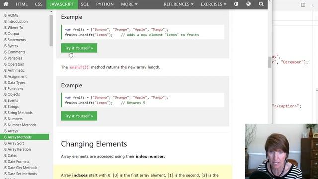Toggle dark mode contrast icon
318x179 pixels.
pos(236,4)
